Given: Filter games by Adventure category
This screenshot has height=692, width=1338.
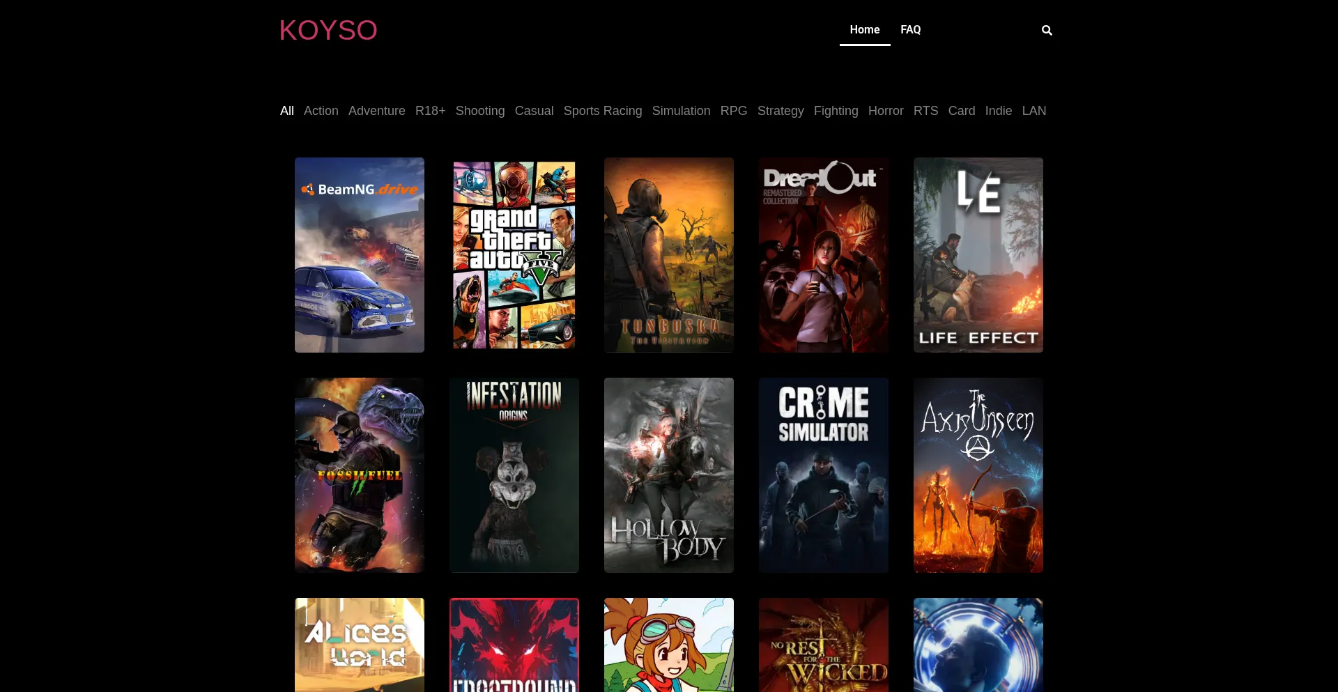Looking at the screenshot, I should coord(377,111).
